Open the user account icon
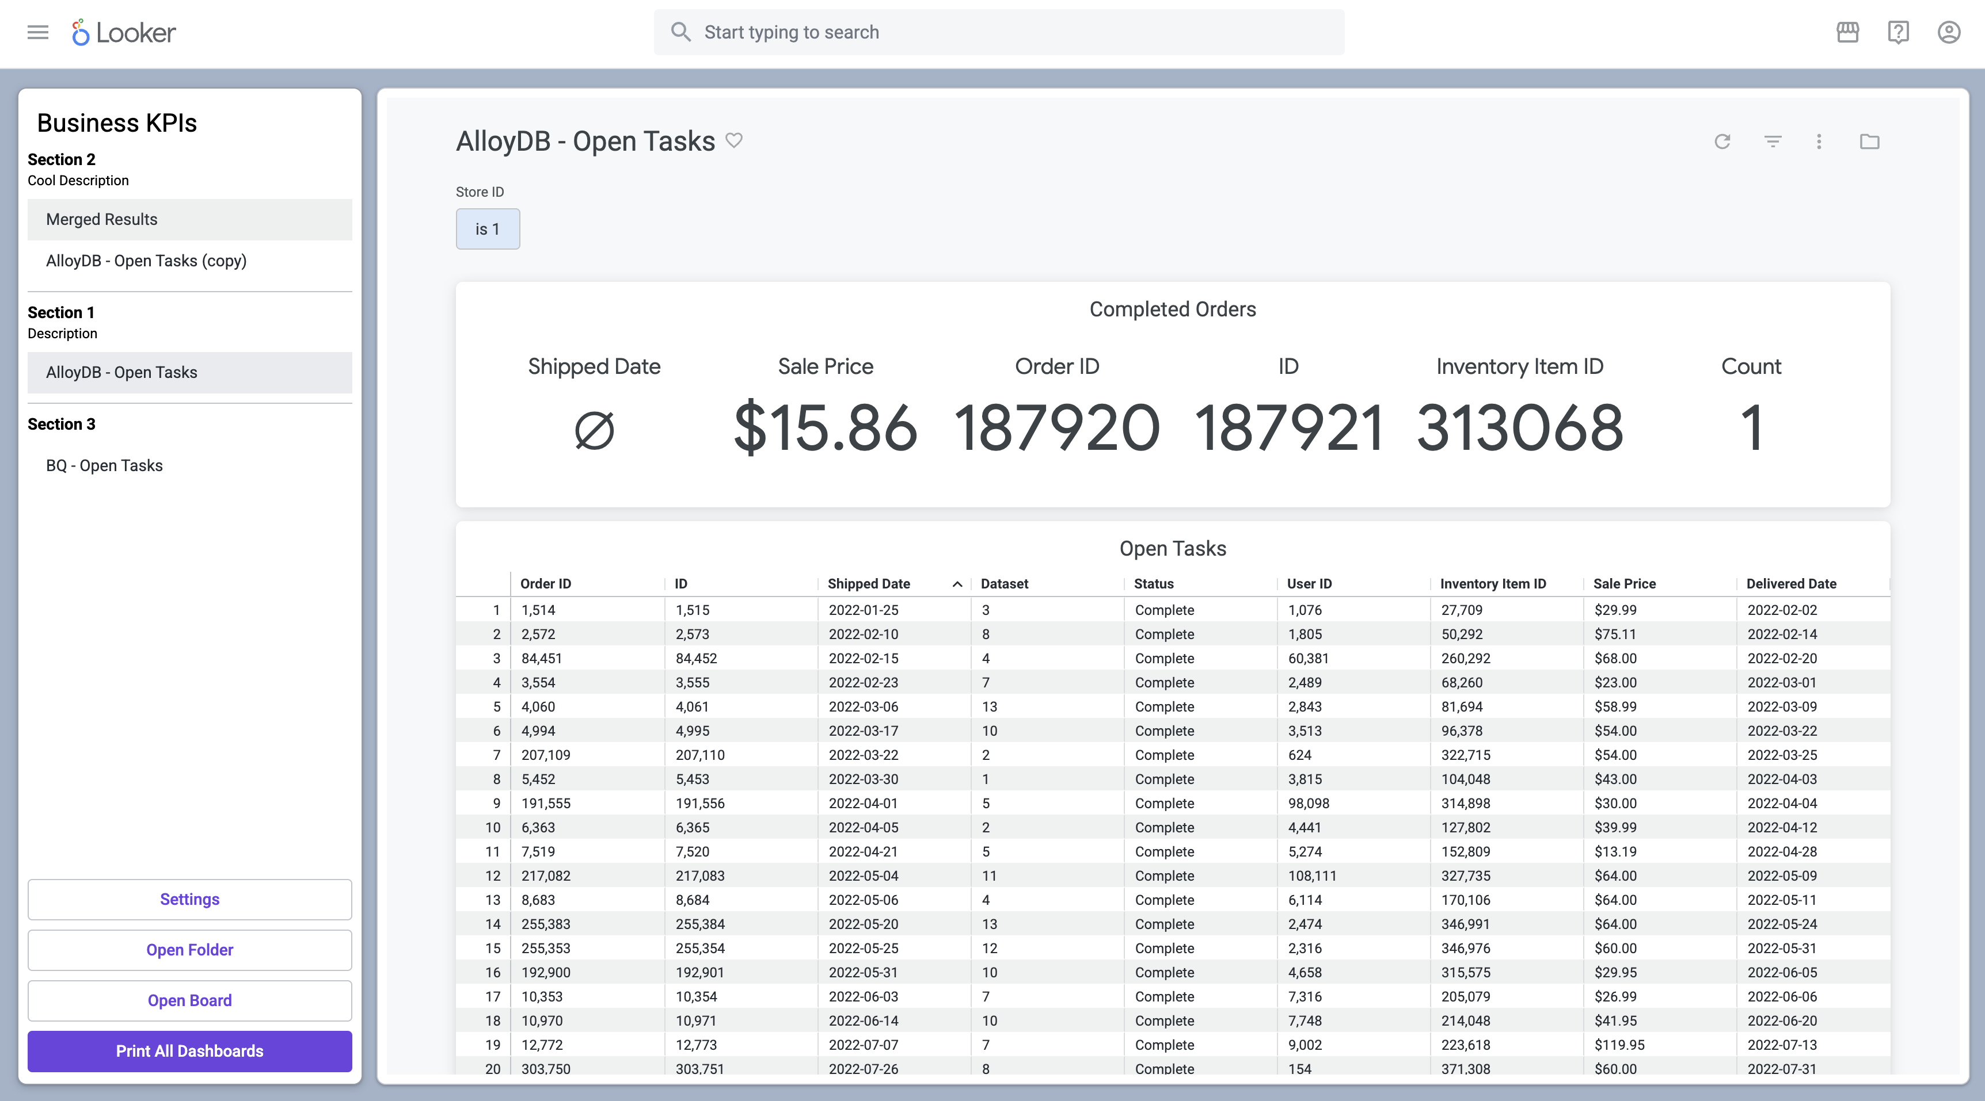Screen dimensions: 1985x1101 (x=1949, y=32)
